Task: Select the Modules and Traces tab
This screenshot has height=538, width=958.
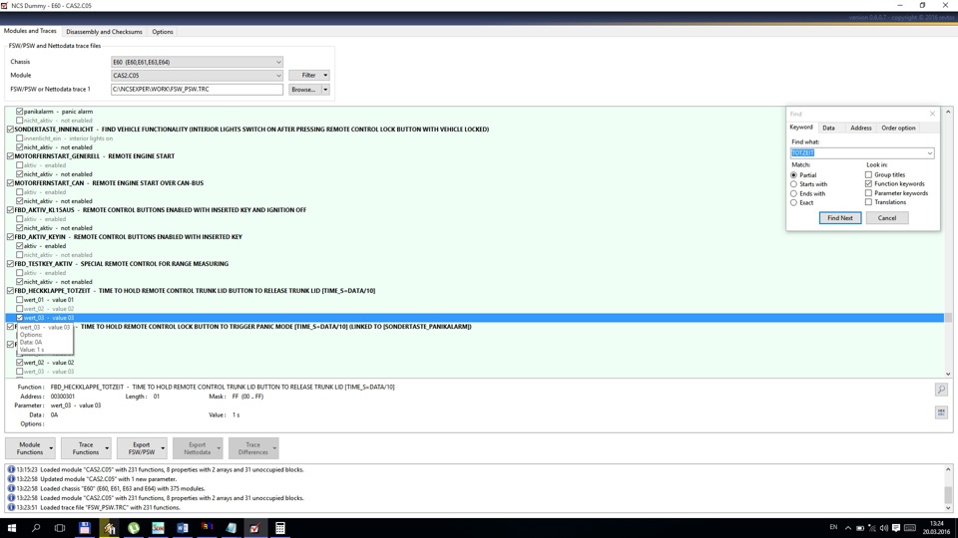Action: [x=30, y=31]
